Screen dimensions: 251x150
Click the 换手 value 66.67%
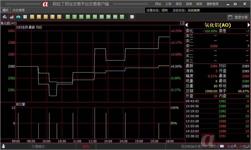tap(244, 91)
